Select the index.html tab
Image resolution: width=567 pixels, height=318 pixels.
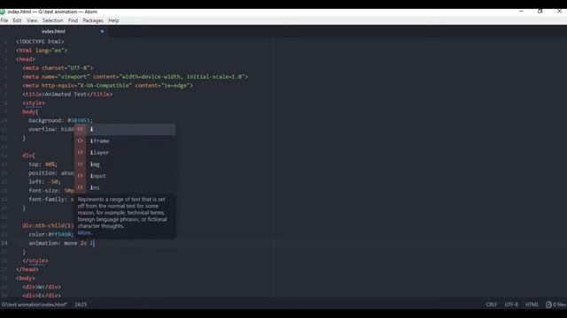pos(53,32)
